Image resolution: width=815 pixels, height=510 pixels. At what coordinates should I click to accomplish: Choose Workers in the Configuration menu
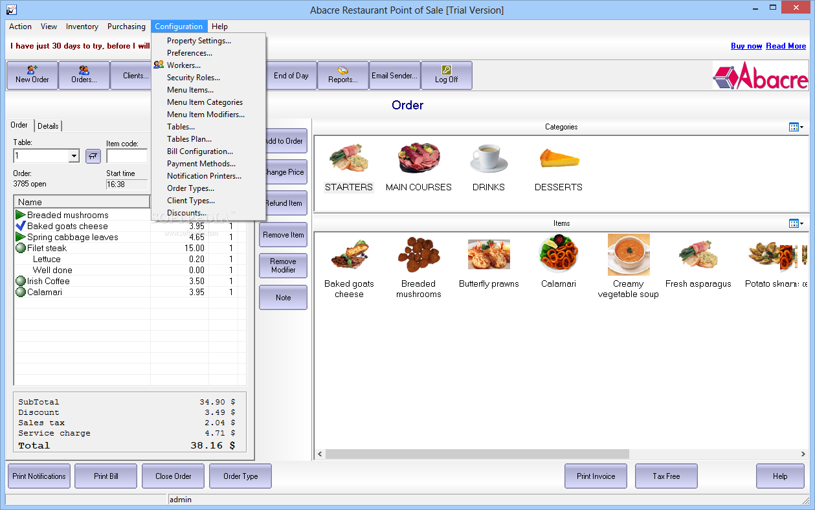point(208,65)
